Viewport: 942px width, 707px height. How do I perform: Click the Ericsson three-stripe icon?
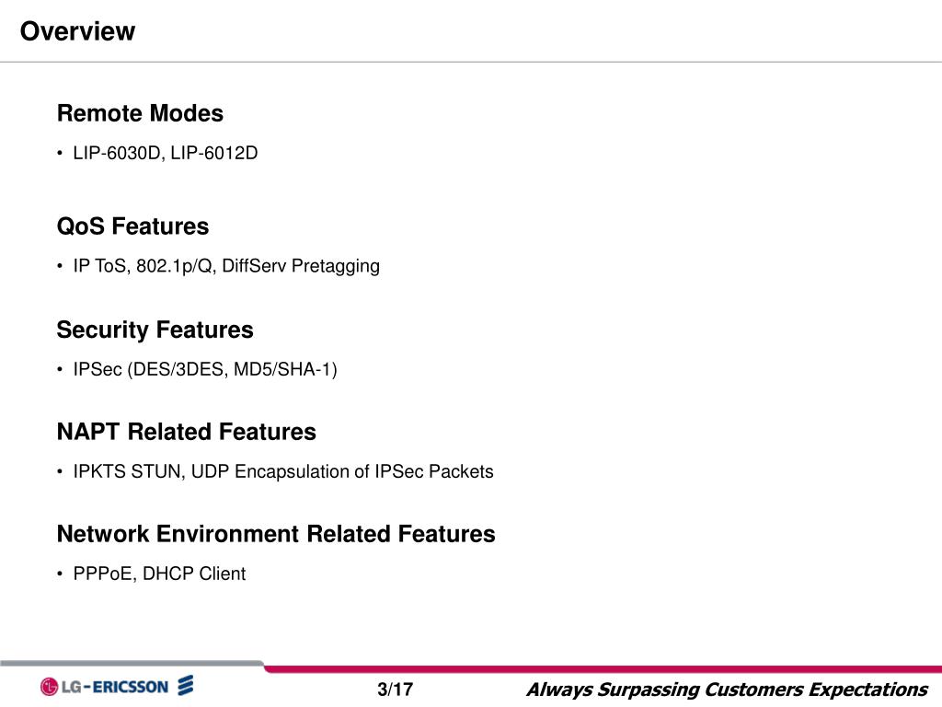point(186,685)
